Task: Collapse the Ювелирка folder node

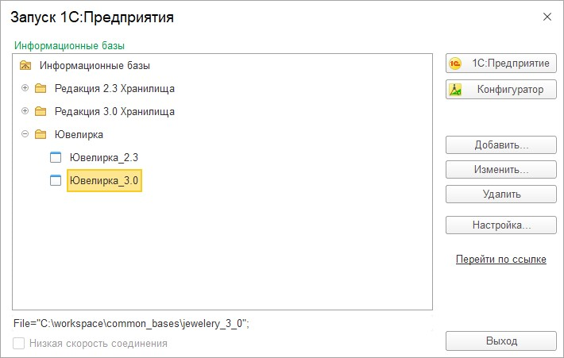Action: 25,133
